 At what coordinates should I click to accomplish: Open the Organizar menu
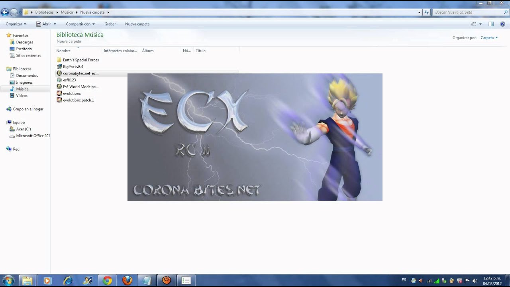[x=16, y=24]
